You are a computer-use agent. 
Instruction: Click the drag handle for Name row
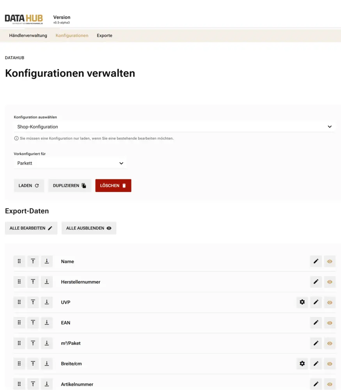pyautogui.click(x=19, y=261)
